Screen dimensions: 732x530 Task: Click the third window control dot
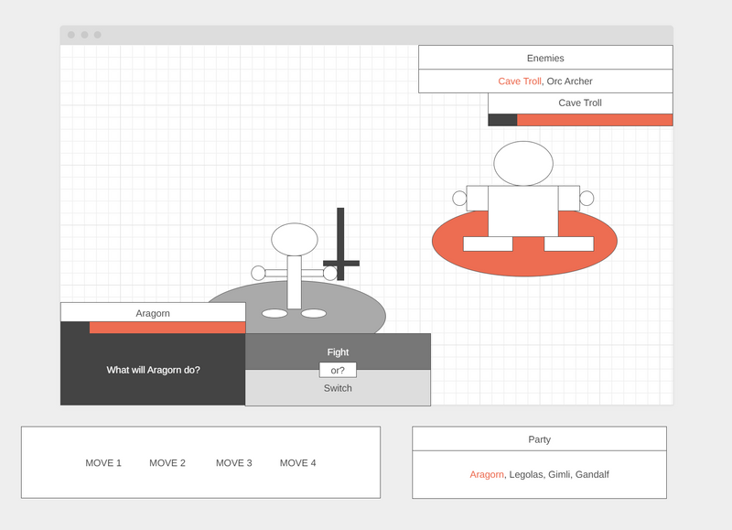98,35
